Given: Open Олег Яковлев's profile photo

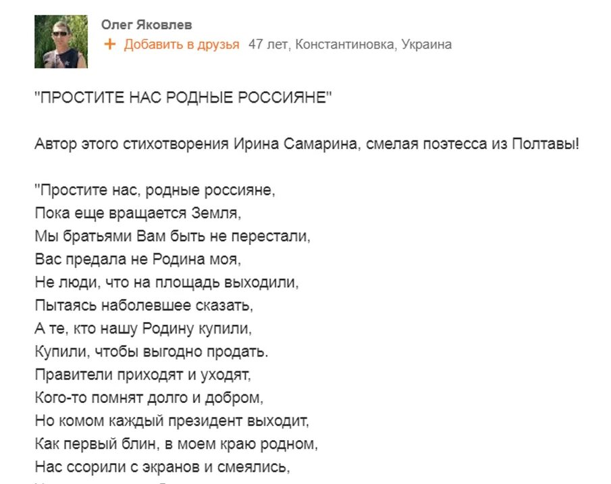Looking at the screenshot, I should [x=61, y=42].
